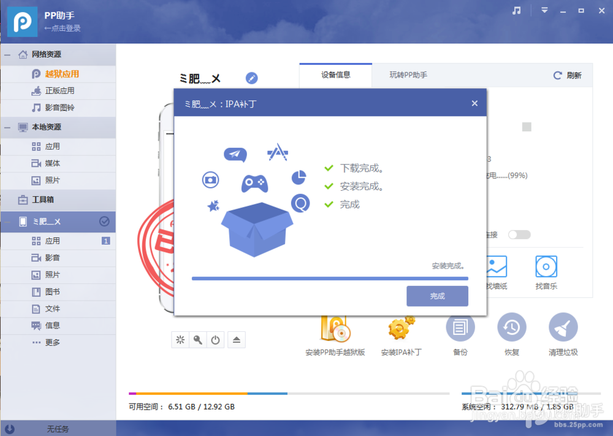The image size is (613, 436).
Task: Open the 信息 section
Action: [x=58, y=326]
